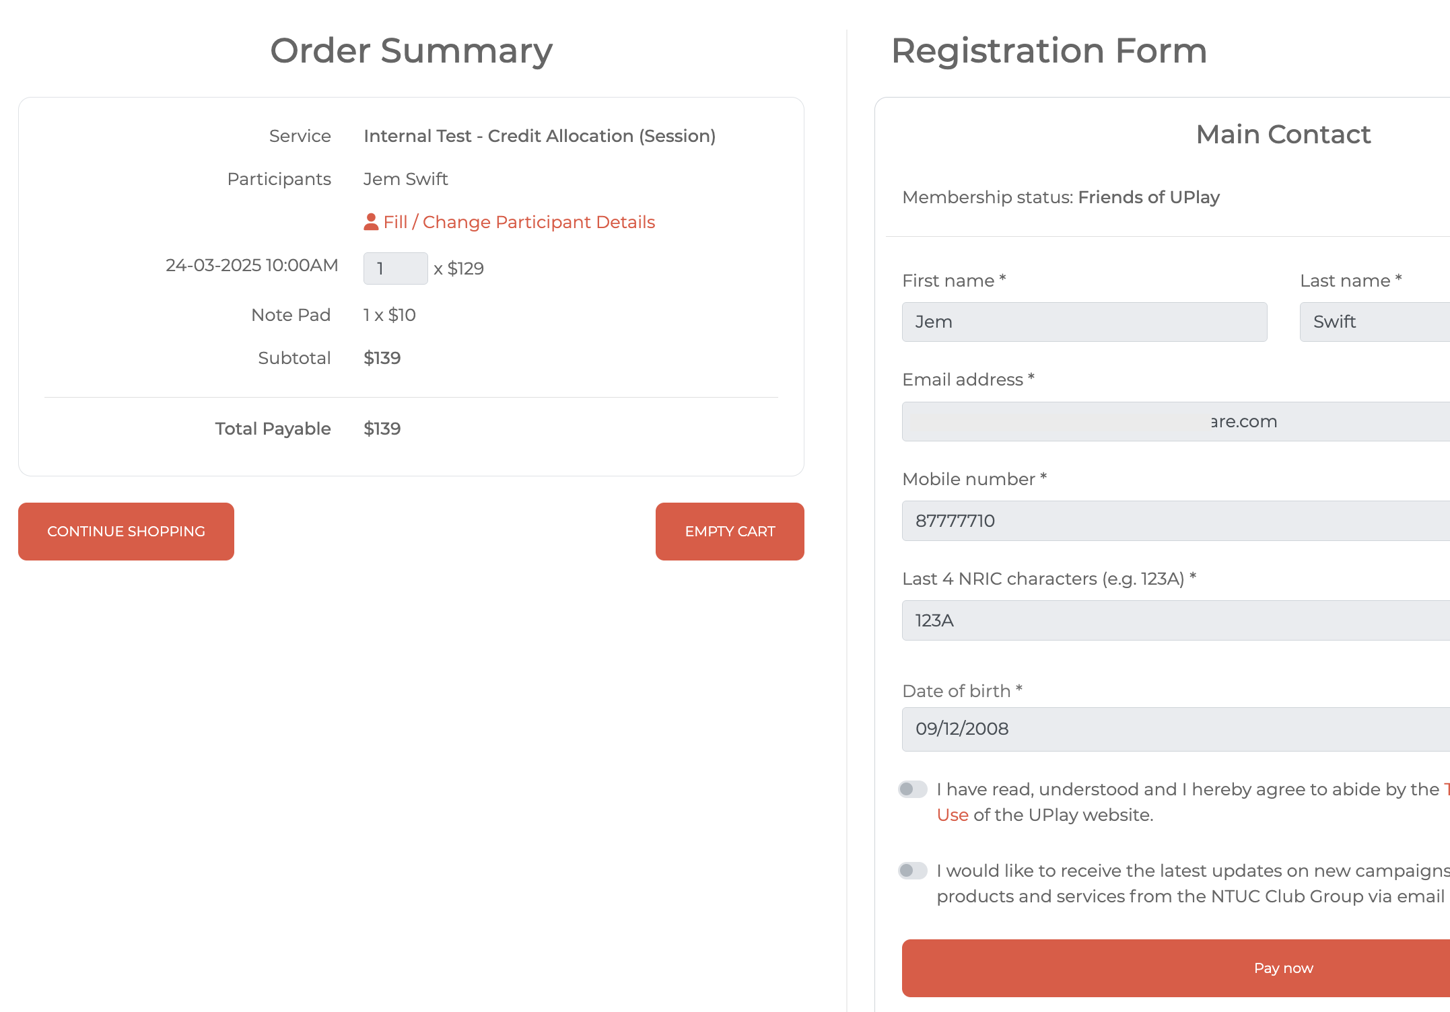The image size is (1450, 1012).
Task: Toggle the receive latest updates switch
Action: click(x=913, y=871)
